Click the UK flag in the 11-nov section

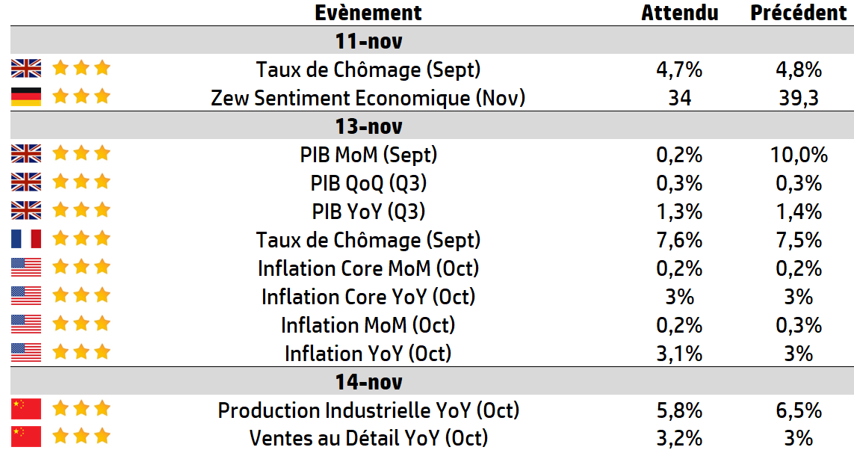click(26, 69)
